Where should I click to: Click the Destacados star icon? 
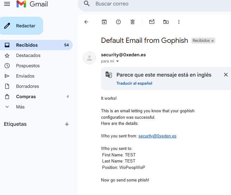[7, 56]
